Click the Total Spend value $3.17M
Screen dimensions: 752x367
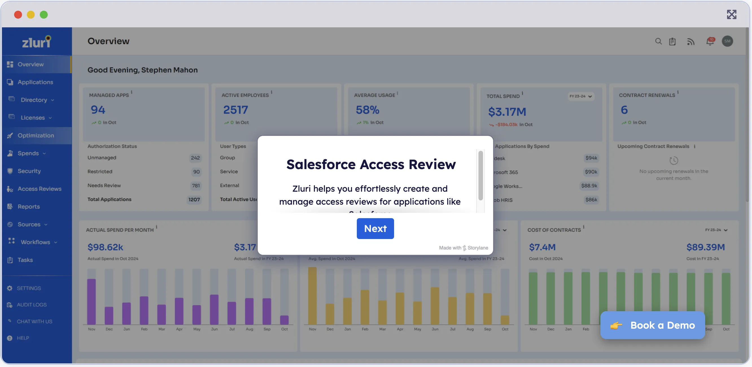click(507, 112)
